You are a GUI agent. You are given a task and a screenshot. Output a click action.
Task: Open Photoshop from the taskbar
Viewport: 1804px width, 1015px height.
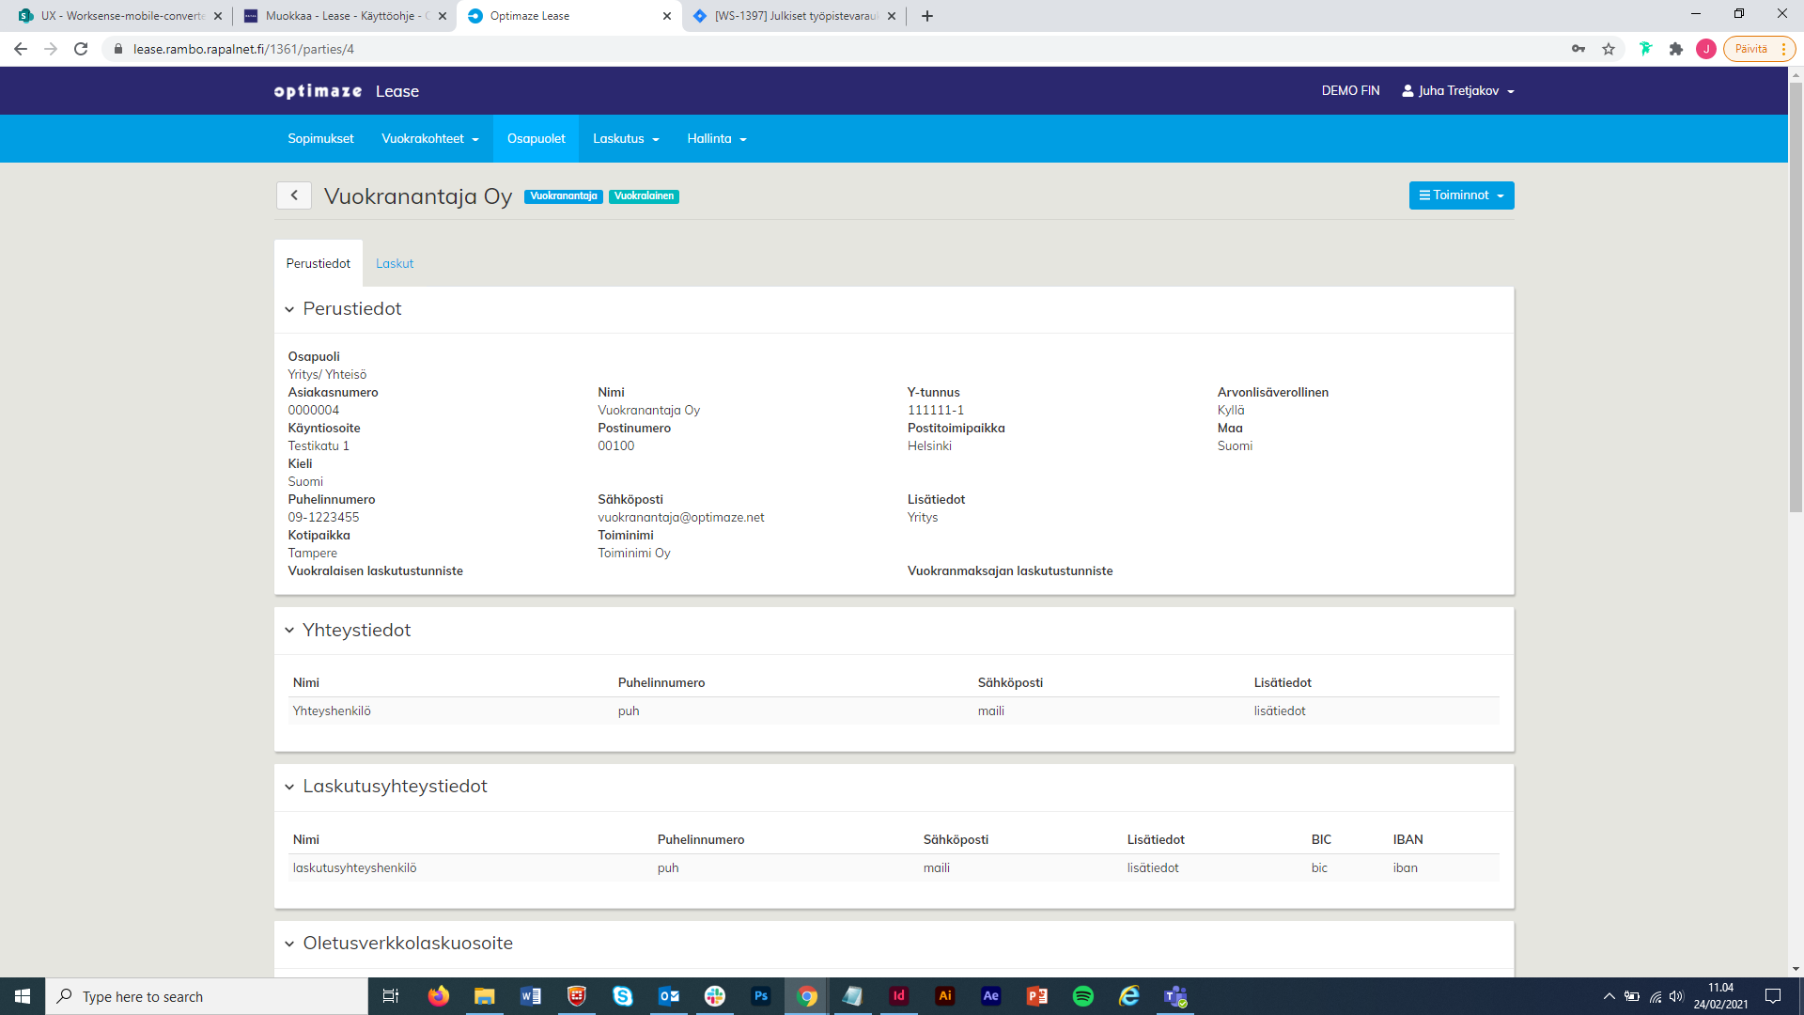tap(761, 996)
